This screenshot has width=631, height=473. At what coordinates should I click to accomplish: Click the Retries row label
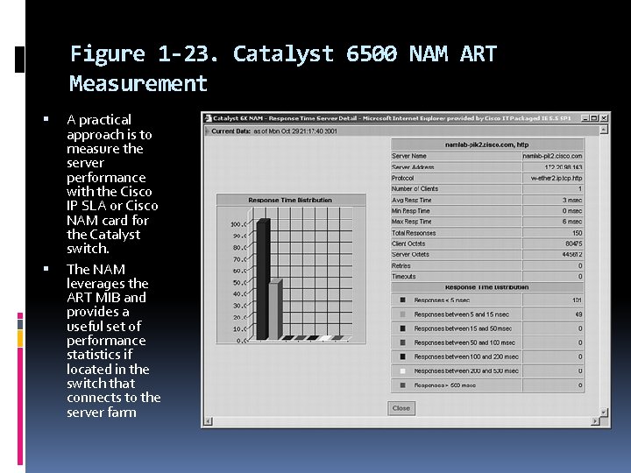(401, 266)
